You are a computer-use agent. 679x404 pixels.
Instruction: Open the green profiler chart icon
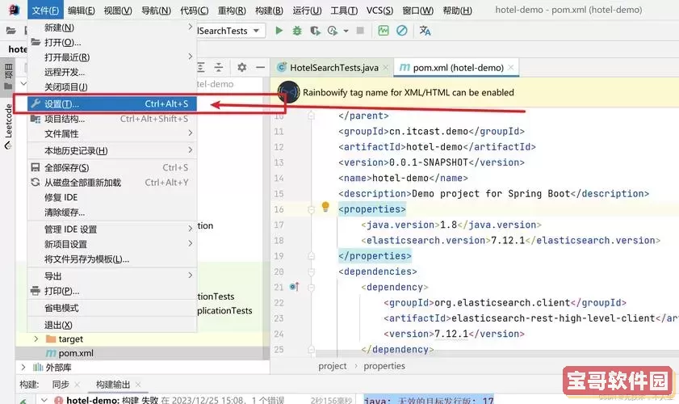(384, 31)
